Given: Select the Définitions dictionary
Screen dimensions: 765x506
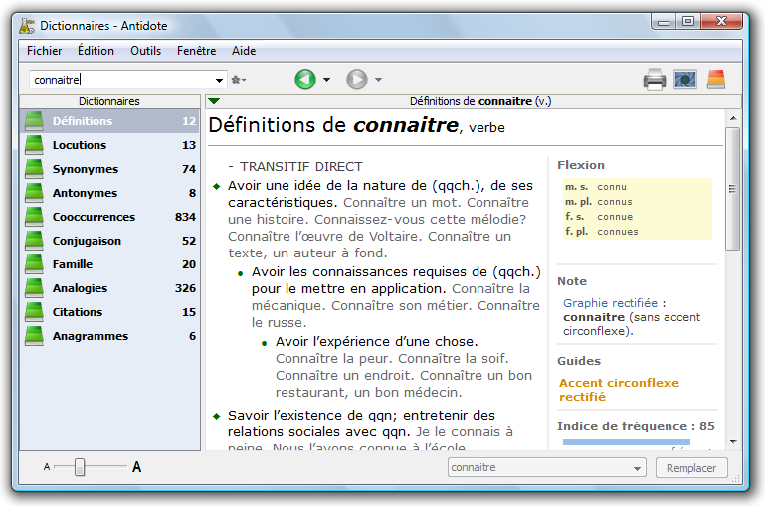Looking at the screenshot, I should [x=109, y=121].
